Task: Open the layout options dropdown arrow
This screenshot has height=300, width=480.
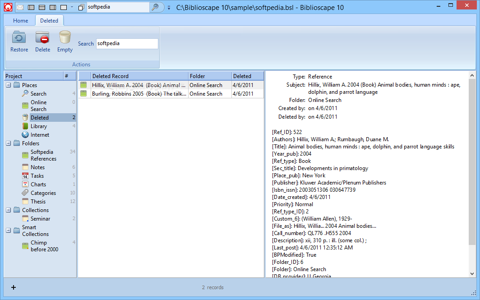Action: 72,7
